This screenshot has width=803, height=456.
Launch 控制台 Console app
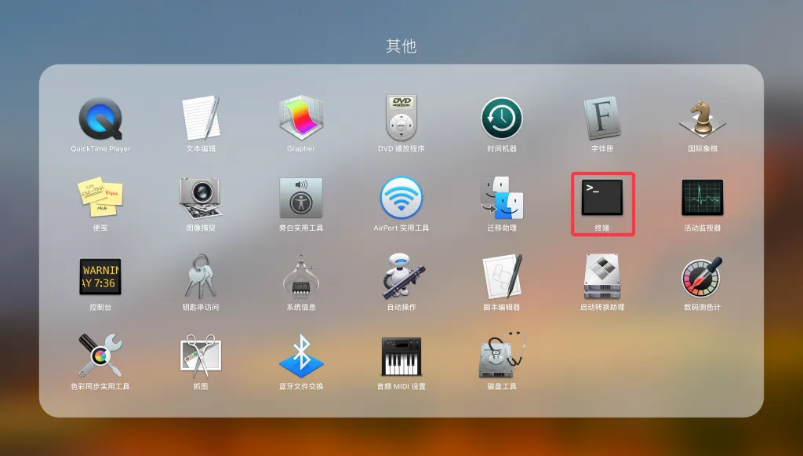pyautogui.click(x=100, y=277)
